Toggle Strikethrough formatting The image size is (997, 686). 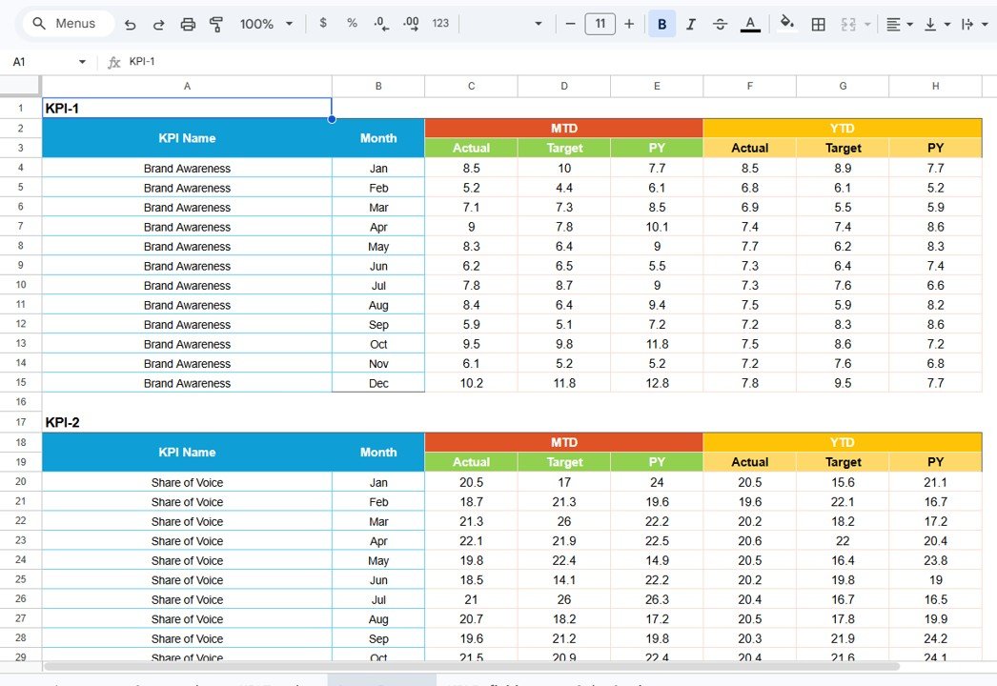720,24
